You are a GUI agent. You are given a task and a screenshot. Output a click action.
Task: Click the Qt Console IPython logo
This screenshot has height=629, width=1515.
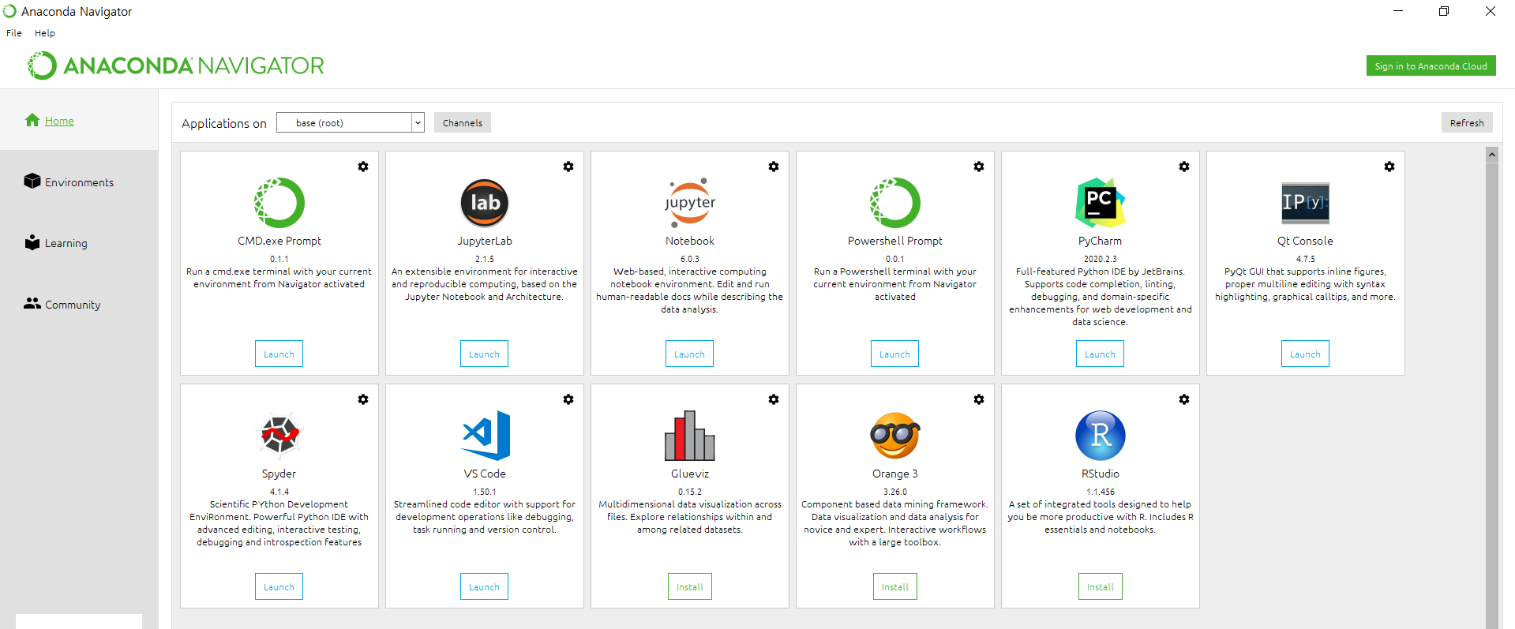click(x=1306, y=203)
